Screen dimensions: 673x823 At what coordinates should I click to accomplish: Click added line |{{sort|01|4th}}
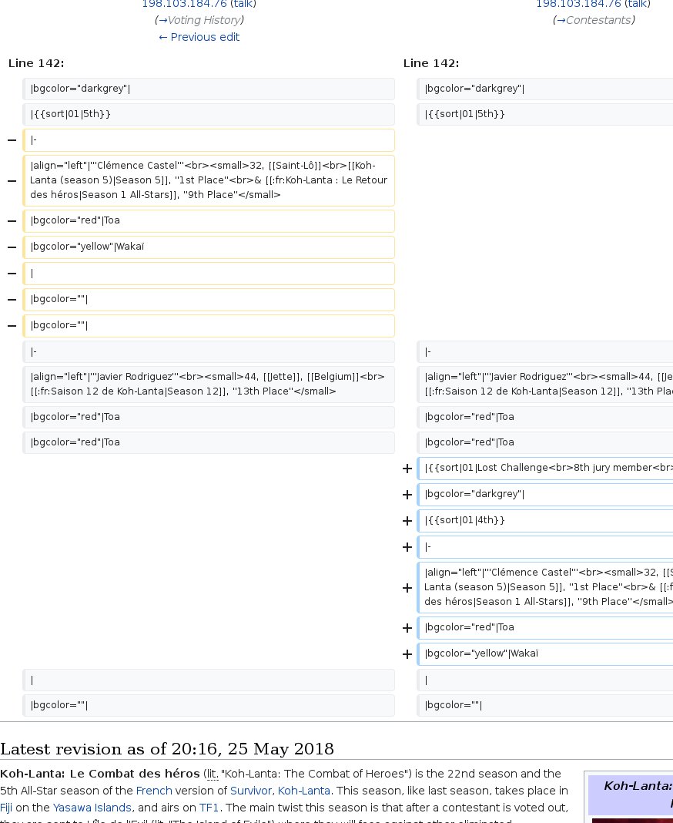tap(545, 520)
